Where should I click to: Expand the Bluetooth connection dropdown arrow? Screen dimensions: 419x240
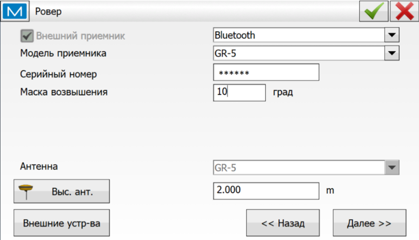(392, 35)
